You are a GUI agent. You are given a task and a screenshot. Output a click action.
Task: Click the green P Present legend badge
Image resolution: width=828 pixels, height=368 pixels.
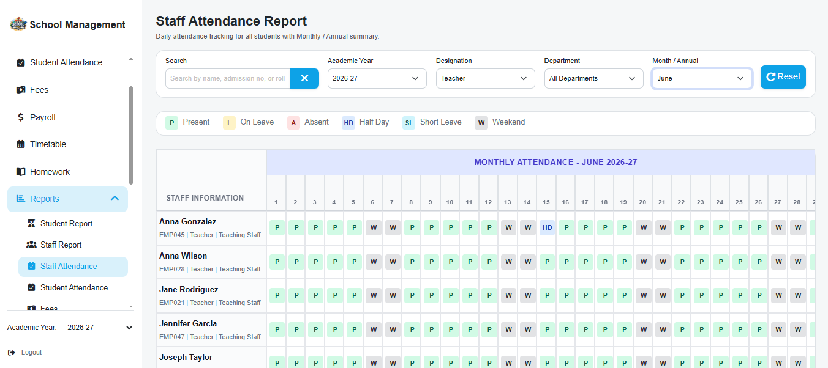point(172,123)
